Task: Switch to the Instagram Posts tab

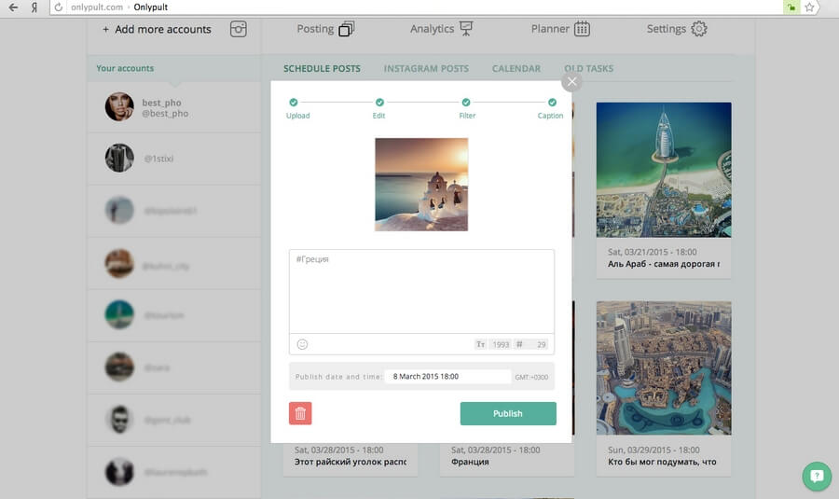Action: point(426,69)
